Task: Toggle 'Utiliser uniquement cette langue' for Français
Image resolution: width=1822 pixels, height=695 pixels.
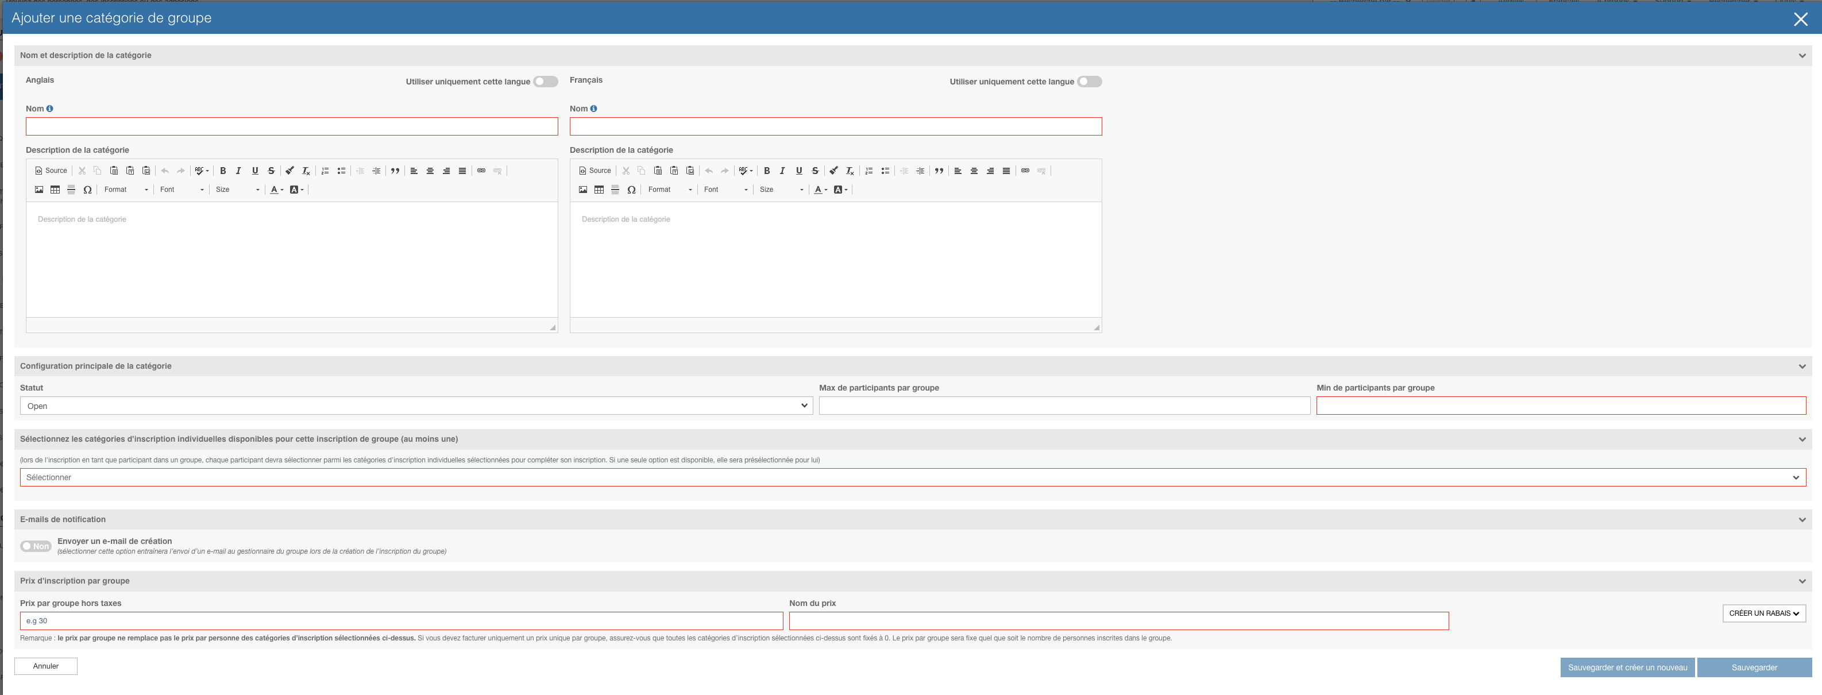Action: tap(1089, 82)
